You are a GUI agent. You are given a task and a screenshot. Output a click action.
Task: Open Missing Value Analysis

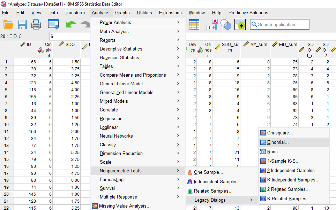138,206
